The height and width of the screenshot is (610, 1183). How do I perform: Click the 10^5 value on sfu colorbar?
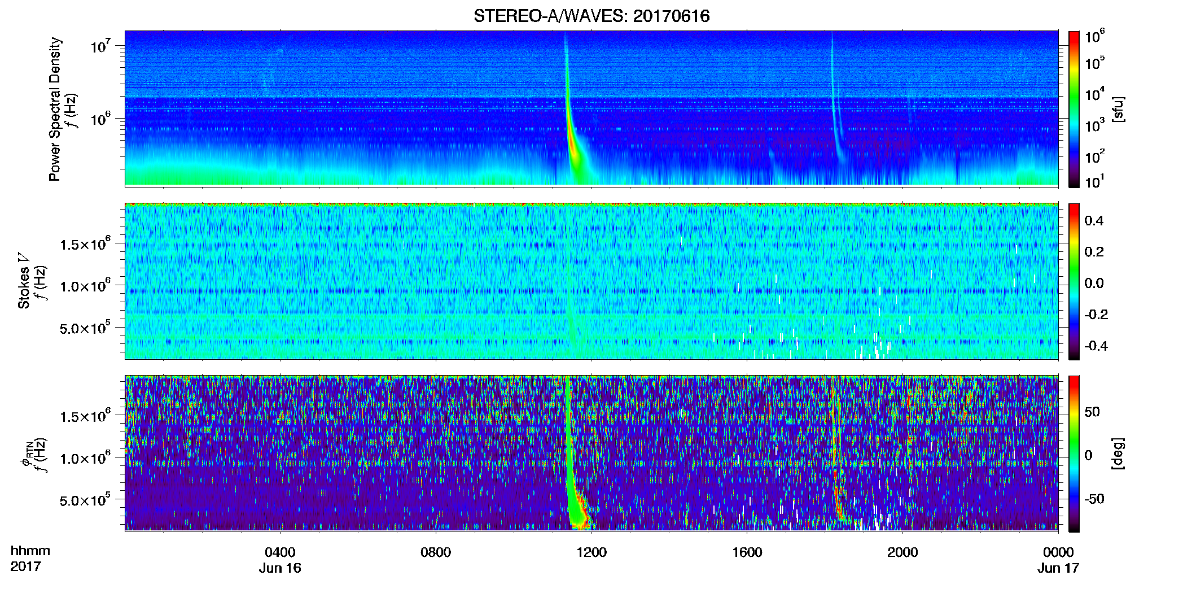coord(1095,63)
